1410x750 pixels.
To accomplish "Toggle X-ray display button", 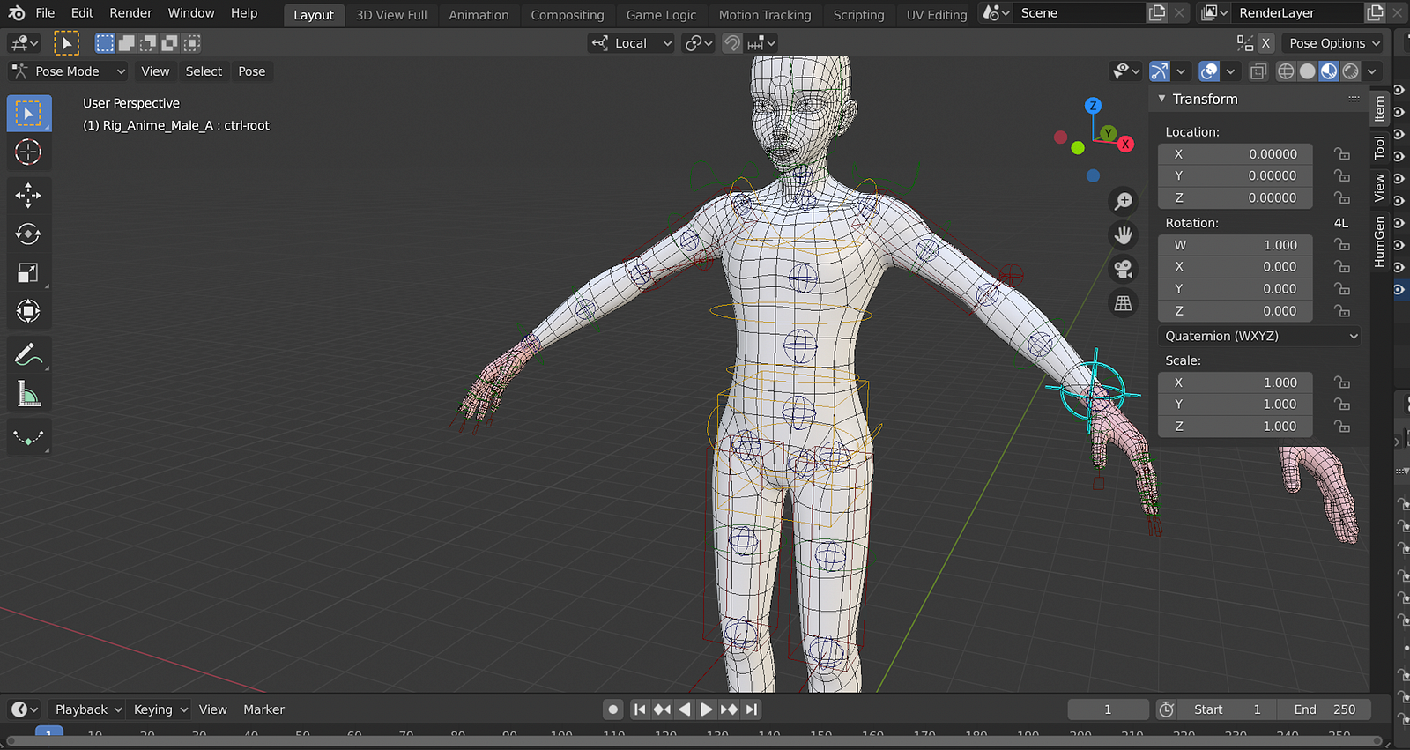I will 1258,71.
